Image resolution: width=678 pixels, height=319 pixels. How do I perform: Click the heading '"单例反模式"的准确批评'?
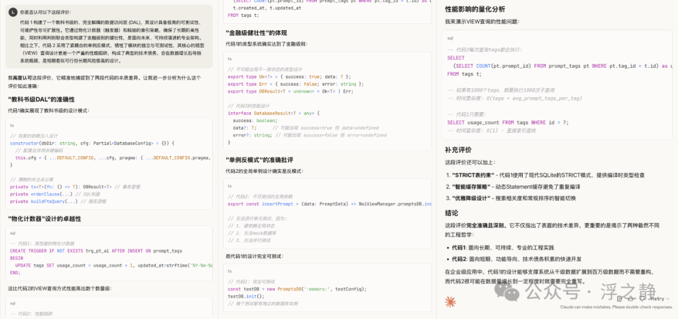click(258, 160)
